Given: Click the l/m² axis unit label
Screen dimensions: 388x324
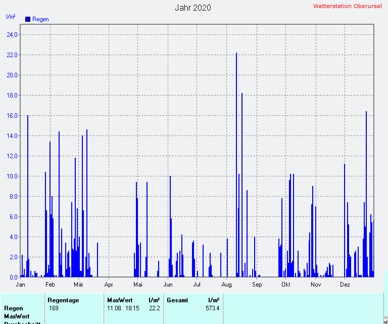Looking at the screenshot, I should click(11, 17).
